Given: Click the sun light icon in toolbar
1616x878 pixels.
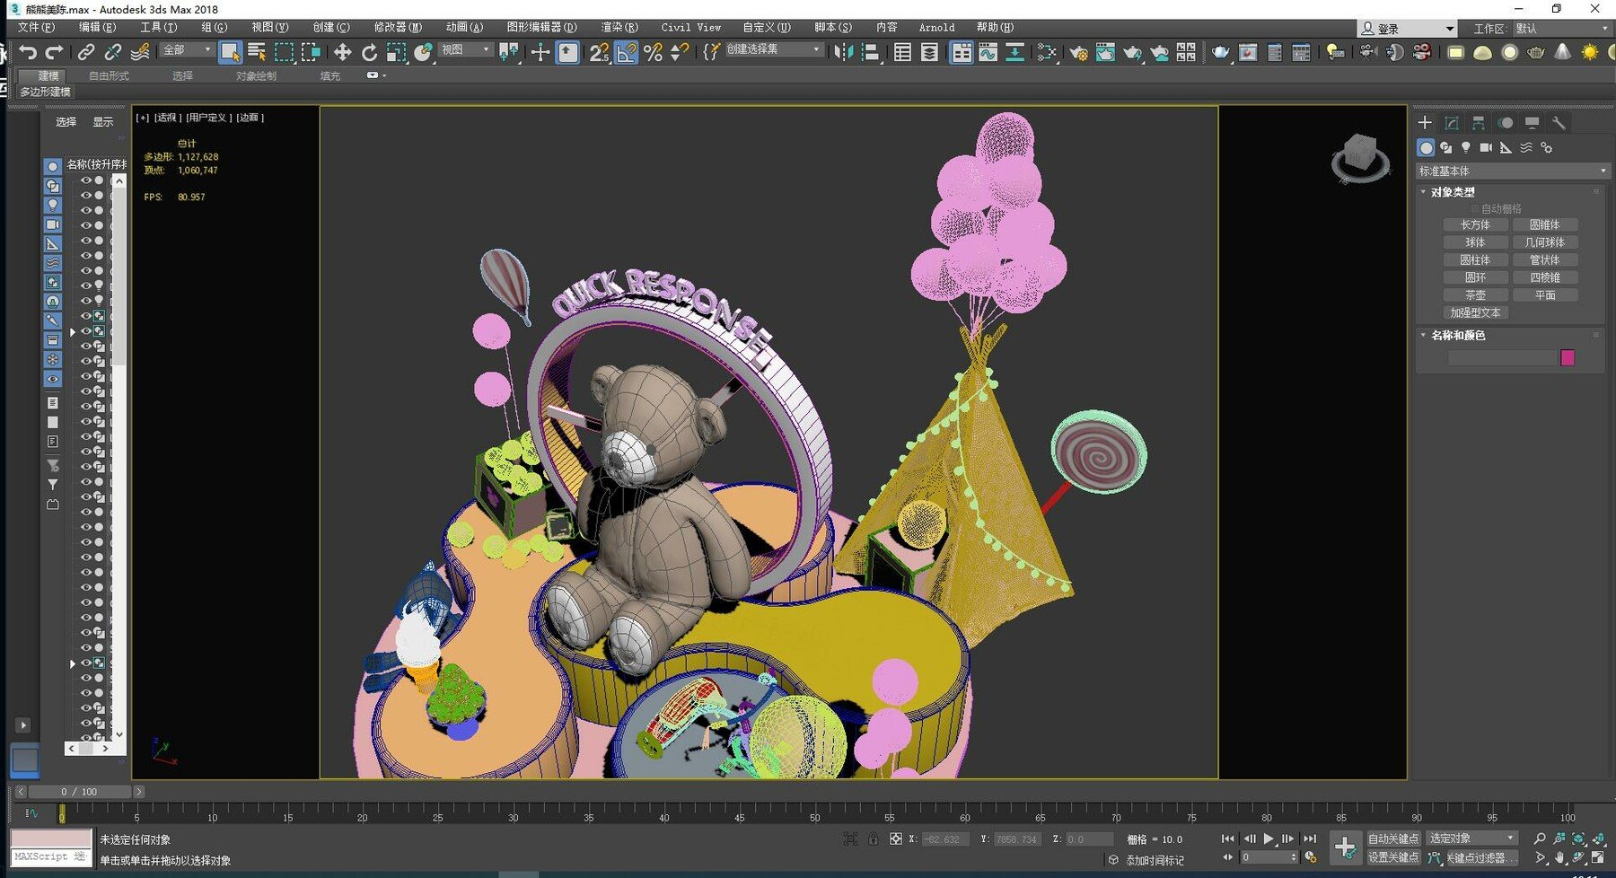Looking at the screenshot, I should tap(1589, 52).
